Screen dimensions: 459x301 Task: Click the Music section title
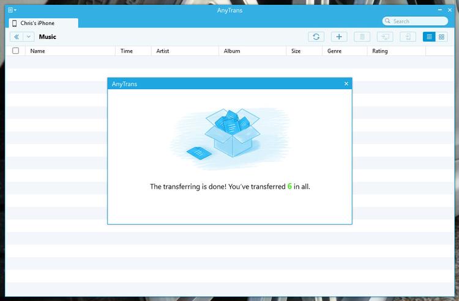click(47, 37)
